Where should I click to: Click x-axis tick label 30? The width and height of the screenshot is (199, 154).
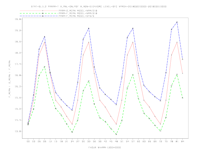(x=83, y=141)
